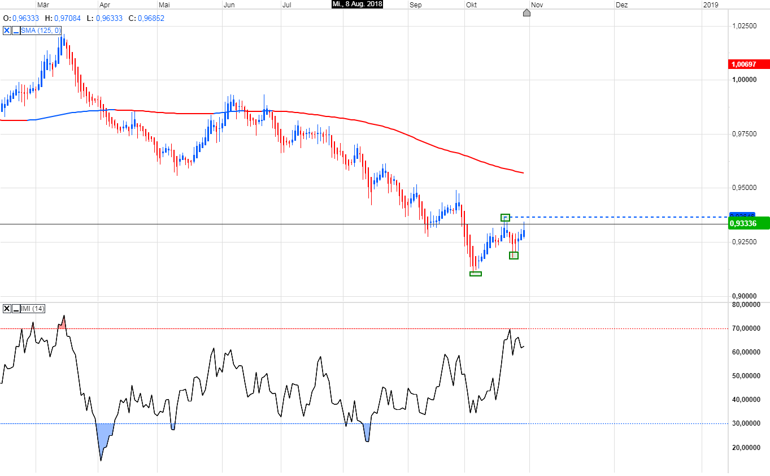The image size is (770, 476).
Task: Collapse the IMI (14) panel via its minimize icon
Action: 16,309
